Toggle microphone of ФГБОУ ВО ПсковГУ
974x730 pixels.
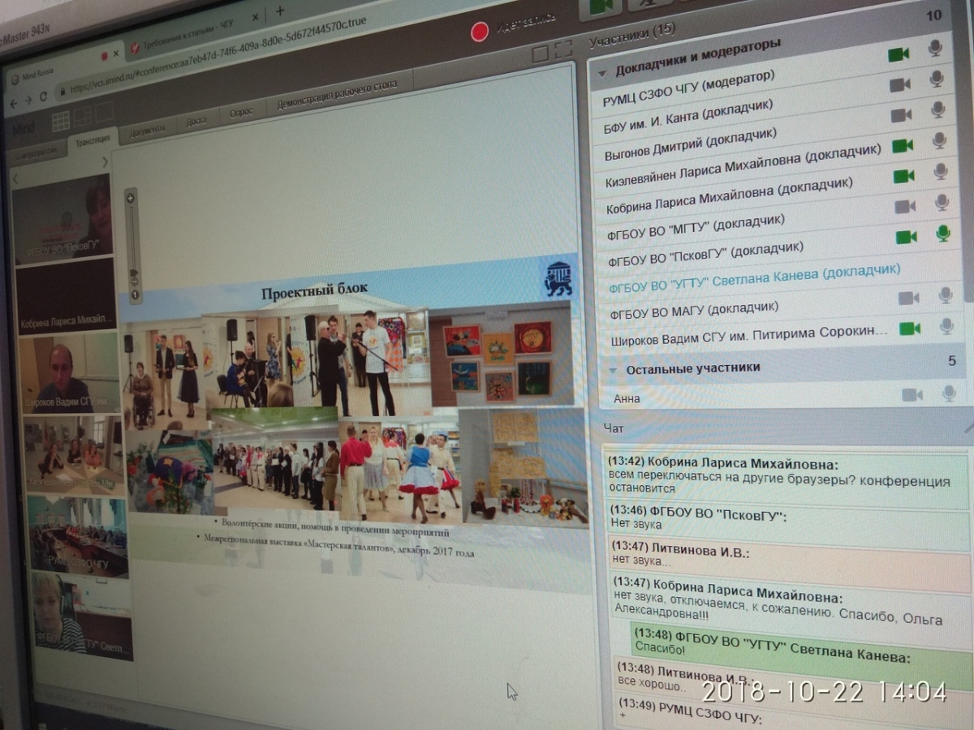pyautogui.click(x=942, y=234)
